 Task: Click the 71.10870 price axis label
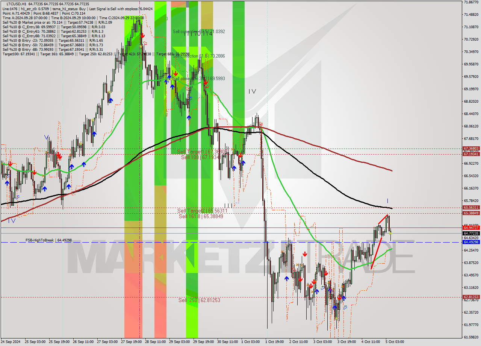(471, 27)
